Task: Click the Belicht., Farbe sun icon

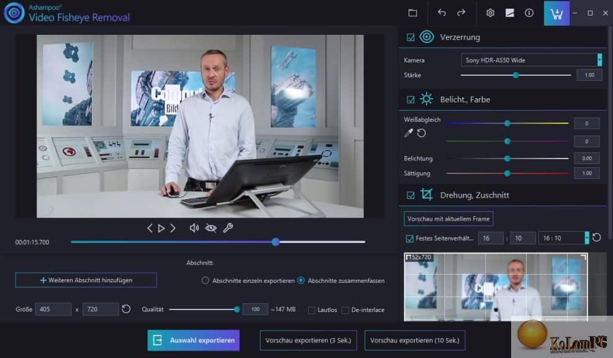Action: tap(427, 99)
